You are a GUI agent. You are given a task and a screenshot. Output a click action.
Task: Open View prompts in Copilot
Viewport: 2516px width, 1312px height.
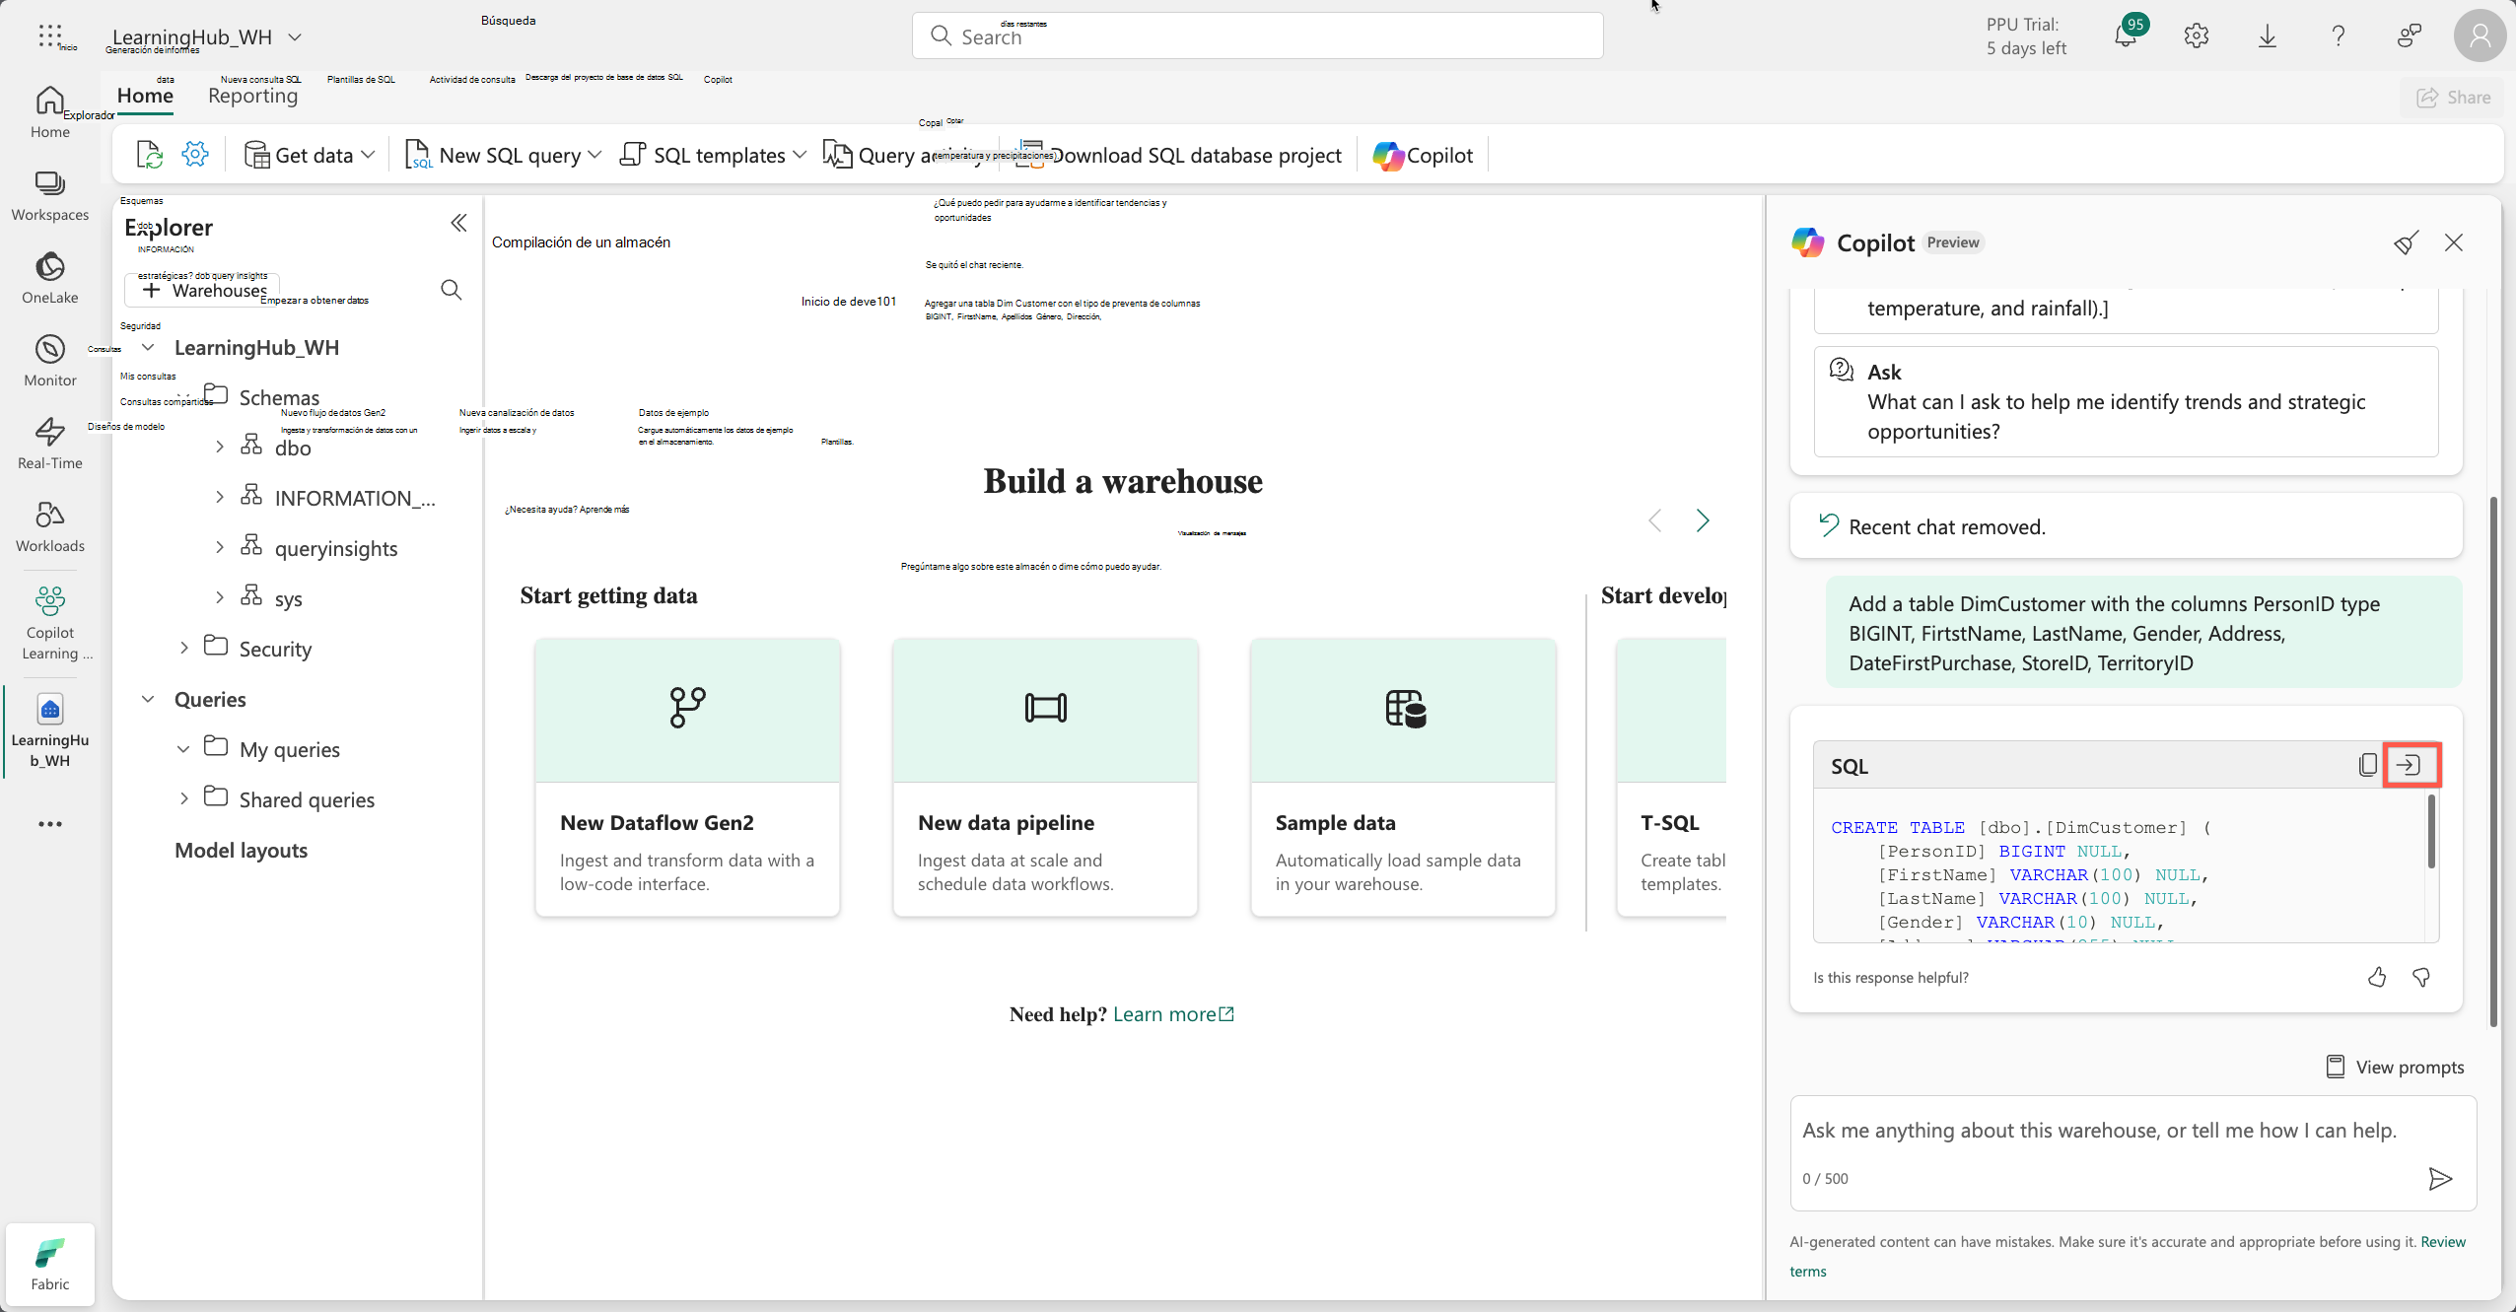click(x=2395, y=1067)
